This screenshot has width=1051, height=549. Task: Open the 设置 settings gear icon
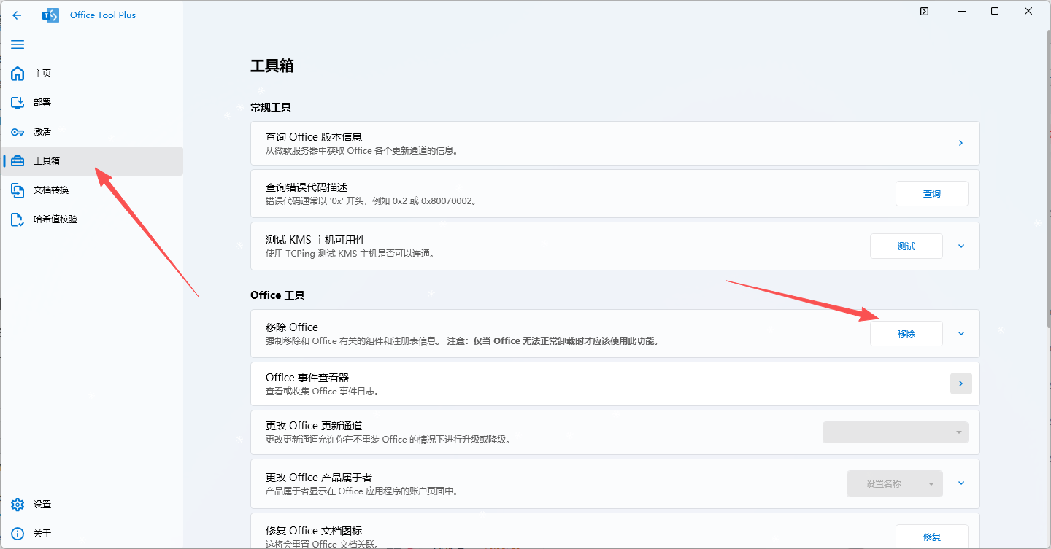click(x=17, y=504)
